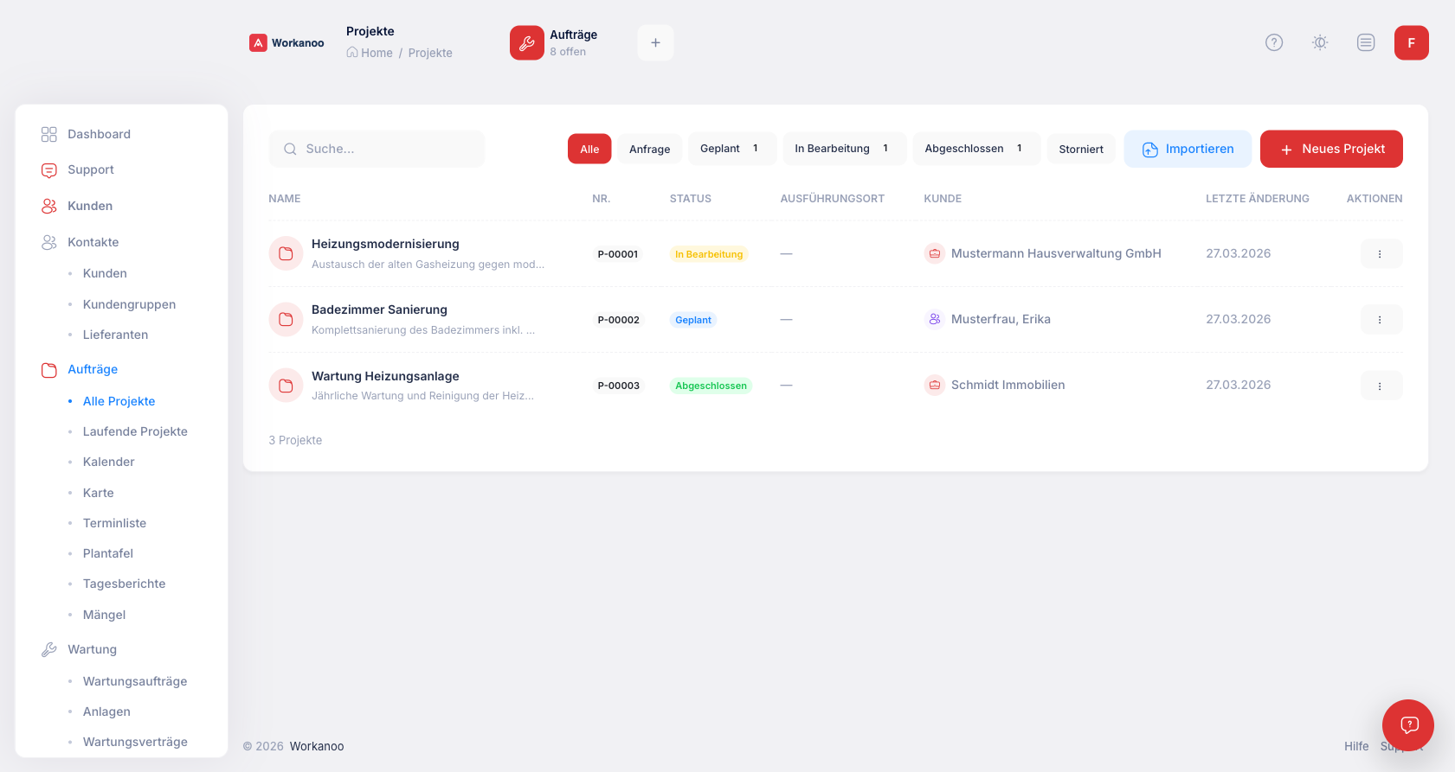Open the user avatar F menu
Image resolution: width=1455 pixels, height=772 pixels.
pyautogui.click(x=1411, y=42)
